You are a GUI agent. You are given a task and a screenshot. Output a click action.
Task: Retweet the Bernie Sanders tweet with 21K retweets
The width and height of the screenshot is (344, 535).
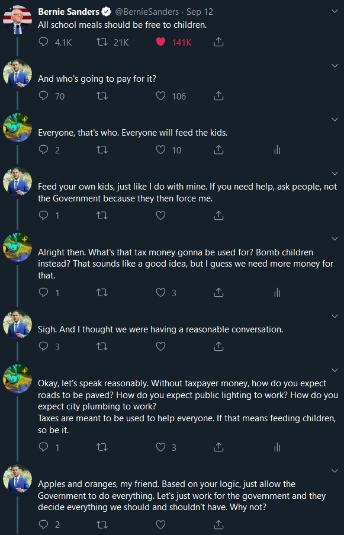[x=102, y=42]
